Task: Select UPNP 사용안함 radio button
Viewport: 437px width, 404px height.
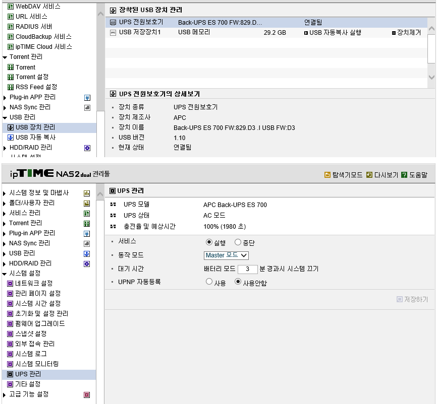Action: [238, 282]
